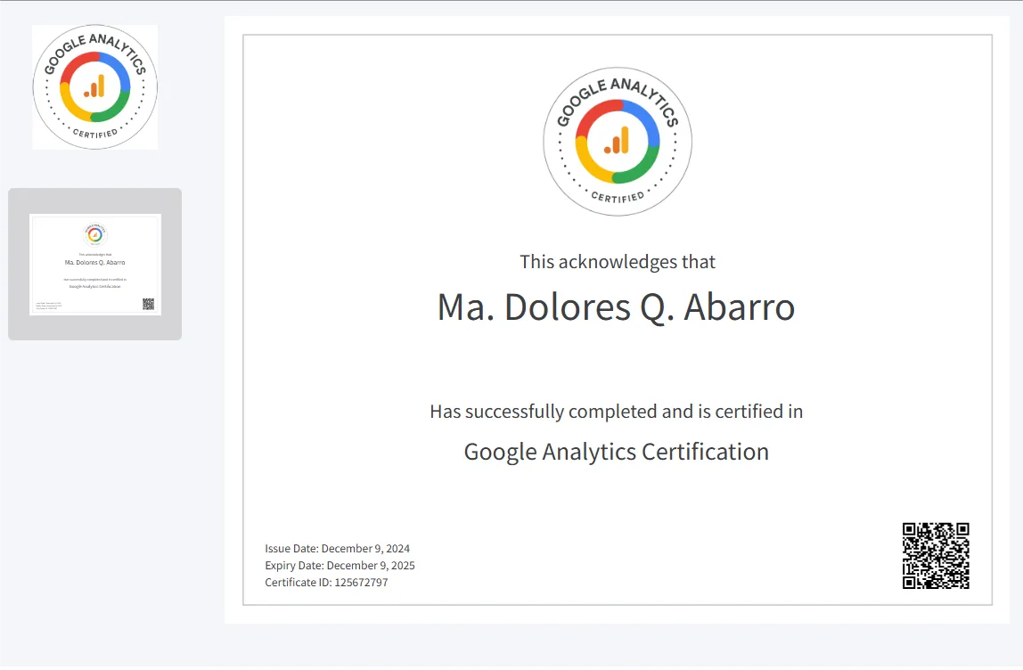
Task: Click the Expiry Date: December 9, 2025 line
Action: [x=340, y=566]
